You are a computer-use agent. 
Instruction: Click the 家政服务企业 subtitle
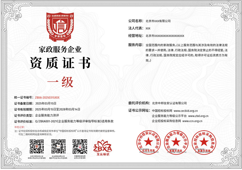(60, 50)
